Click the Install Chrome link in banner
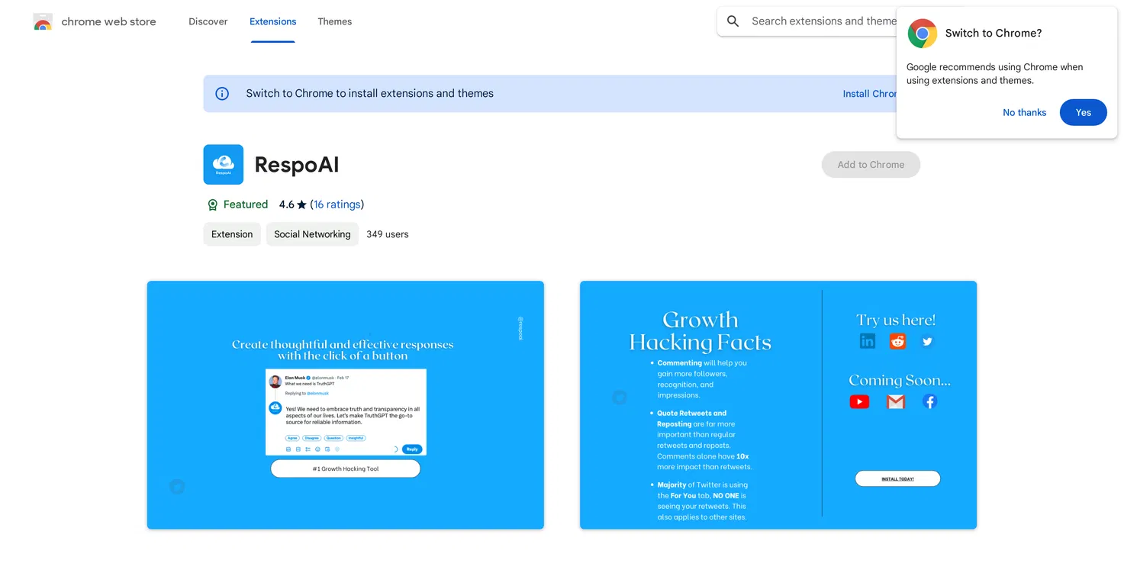 870,94
